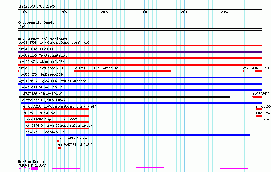Click the red esv3893156 (Suktitipat2014) variant bar
Screen dimensions: 271x172
140,58
